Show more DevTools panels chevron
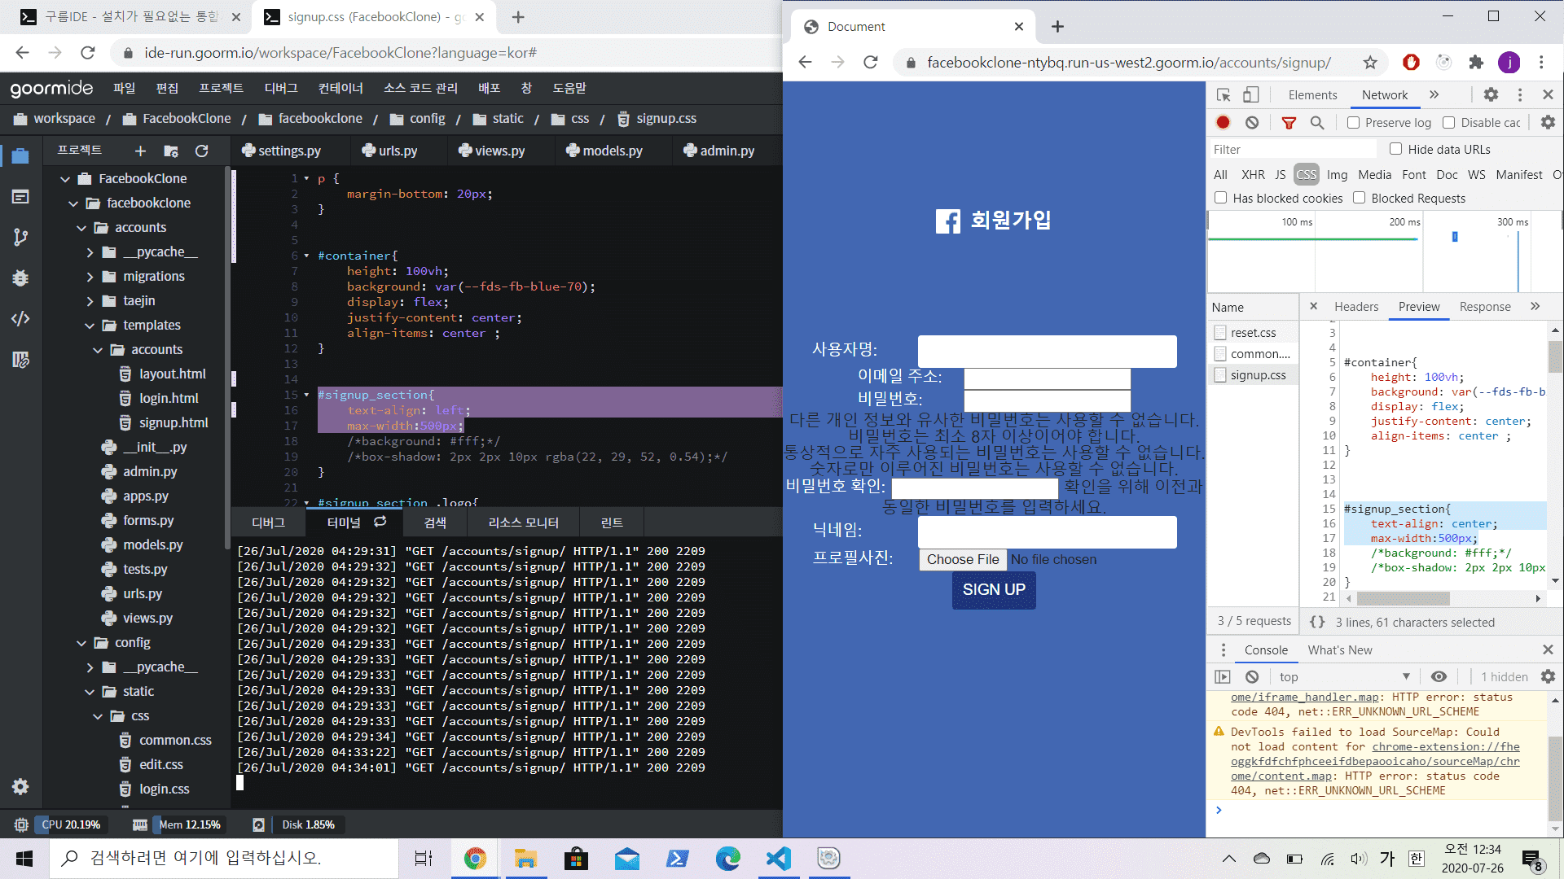Screen dimensions: 1564x879 coord(1434,94)
